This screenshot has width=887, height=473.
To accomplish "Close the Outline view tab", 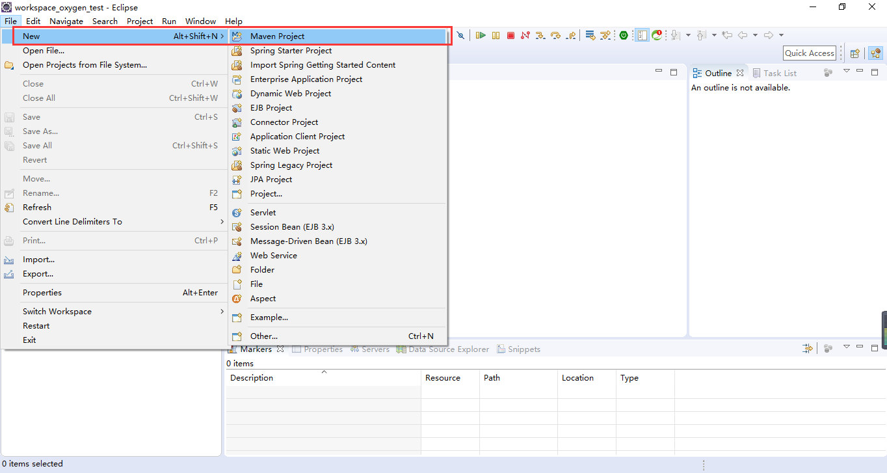I will coord(740,73).
